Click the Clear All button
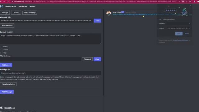 coord(16,12)
